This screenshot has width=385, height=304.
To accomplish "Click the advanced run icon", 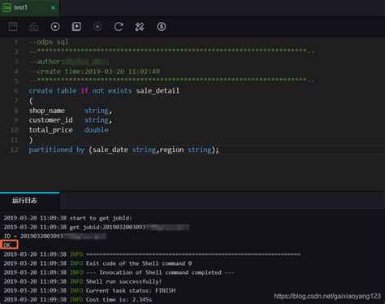I will [x=76, y=27].
